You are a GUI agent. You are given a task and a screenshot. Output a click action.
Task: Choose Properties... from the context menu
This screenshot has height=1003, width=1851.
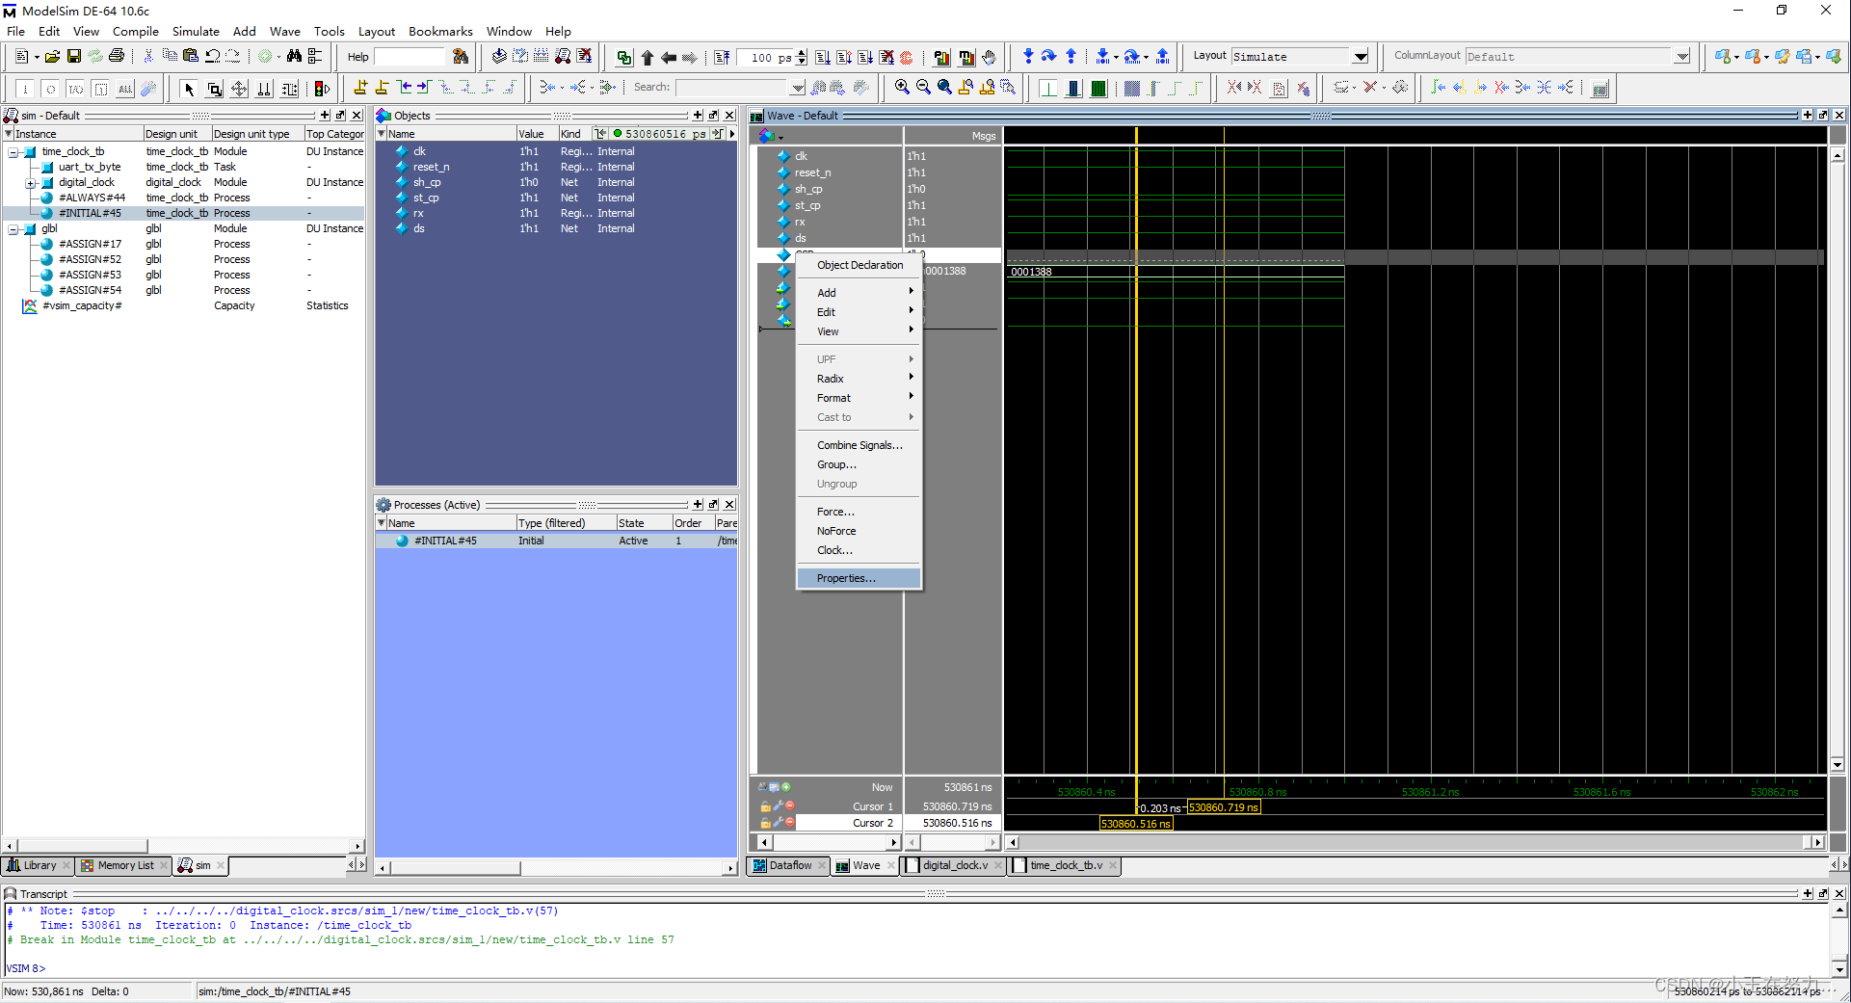click(846, 578)
